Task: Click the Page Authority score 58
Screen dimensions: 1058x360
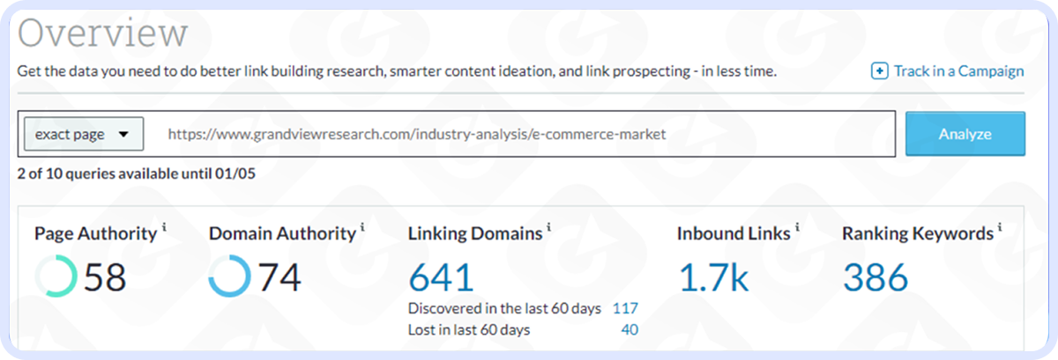Action: (105, 278)
